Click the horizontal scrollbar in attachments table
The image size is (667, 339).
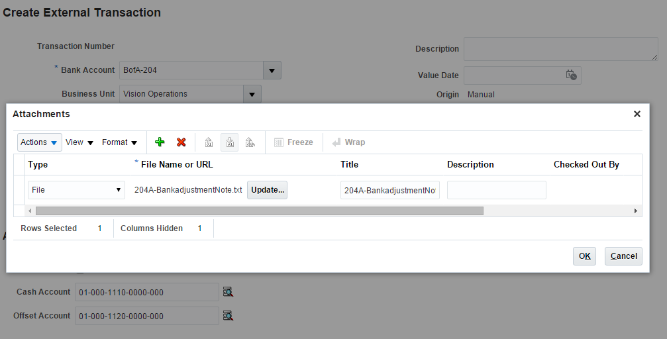[260, 211]
